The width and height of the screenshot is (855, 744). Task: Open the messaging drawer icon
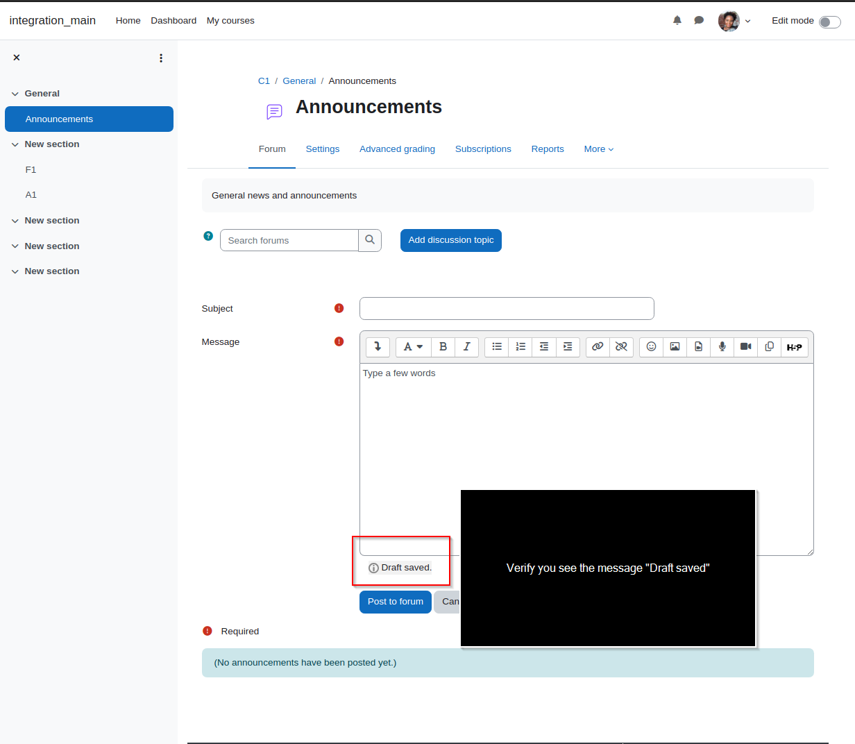pos(699,20)
